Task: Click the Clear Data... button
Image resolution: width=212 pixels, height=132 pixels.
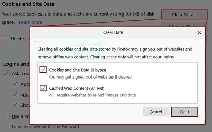Action: [184, 15]
